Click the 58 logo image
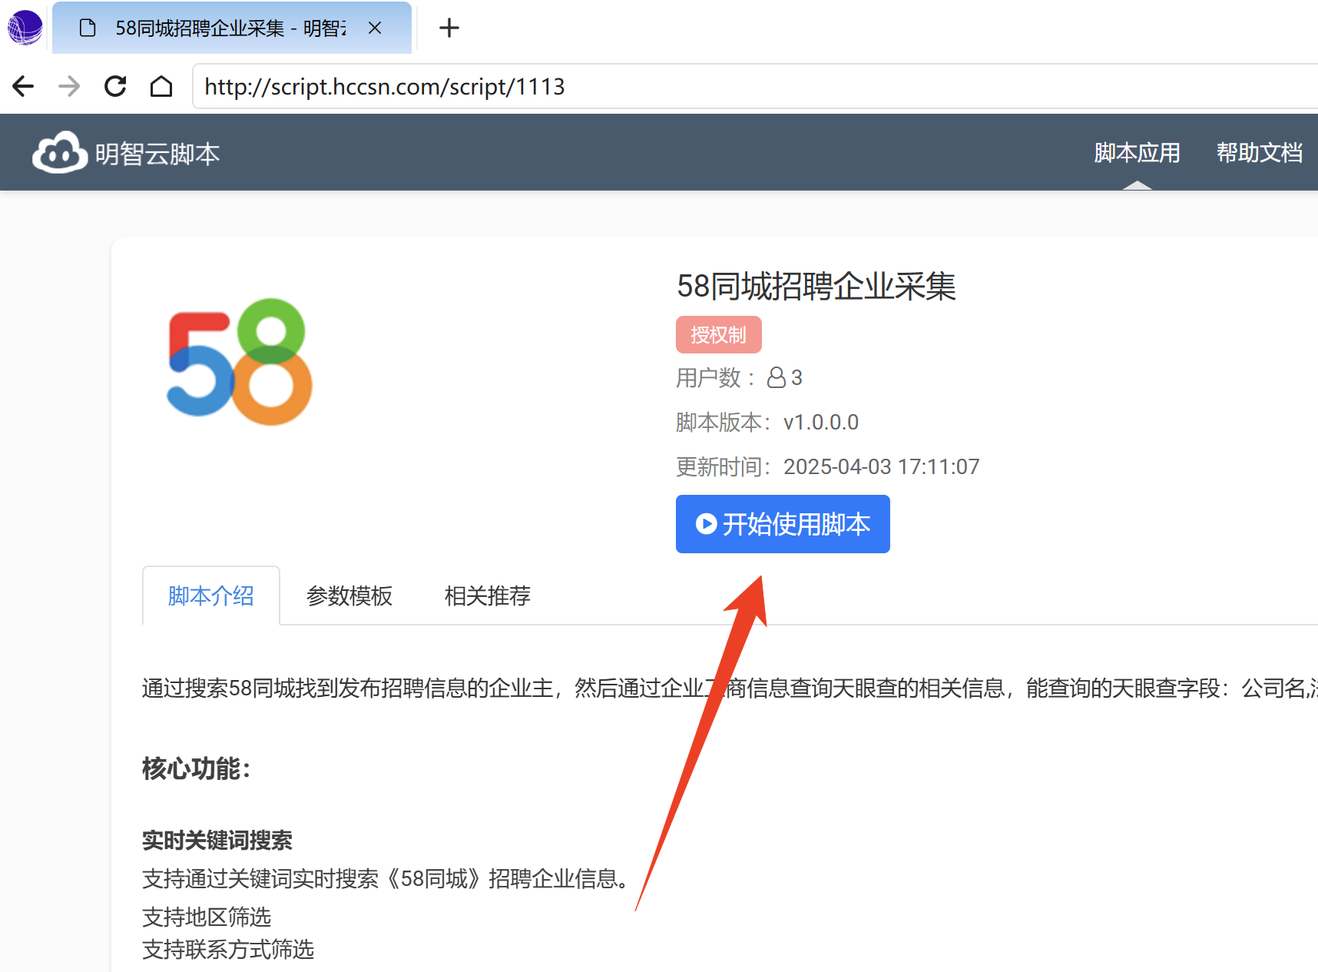This screenshot has width=1318, height=972. tap(240, 361)
